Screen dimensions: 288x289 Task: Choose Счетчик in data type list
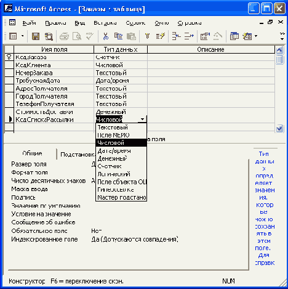(x=121, y=166)
